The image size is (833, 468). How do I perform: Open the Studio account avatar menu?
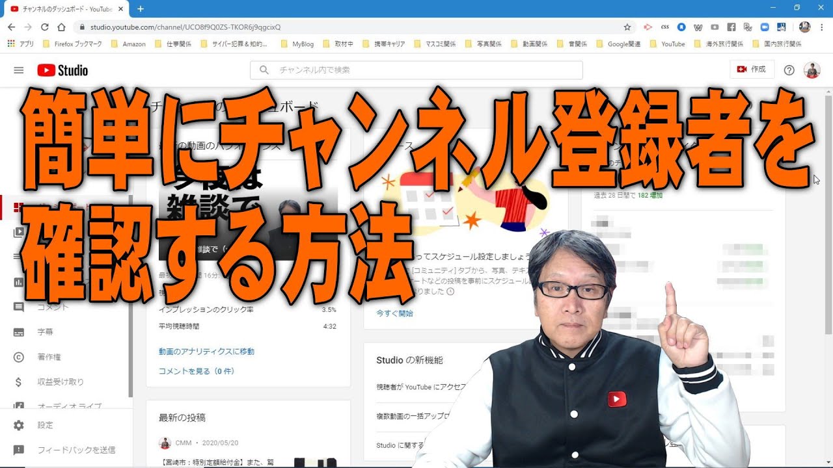[812, 70]
